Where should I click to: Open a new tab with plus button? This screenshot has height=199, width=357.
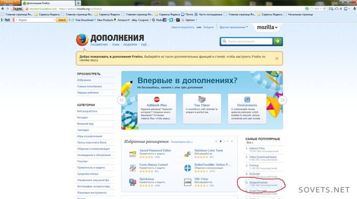click(x=78, y=3)
